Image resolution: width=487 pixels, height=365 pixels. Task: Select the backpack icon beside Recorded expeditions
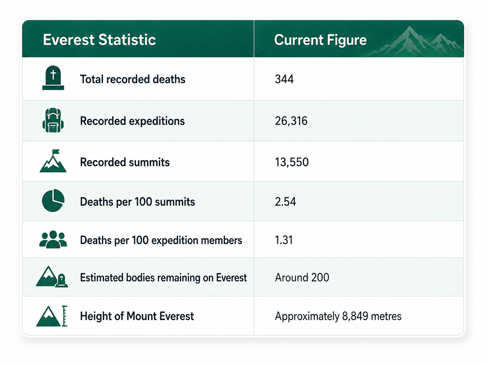pos(53,120)
